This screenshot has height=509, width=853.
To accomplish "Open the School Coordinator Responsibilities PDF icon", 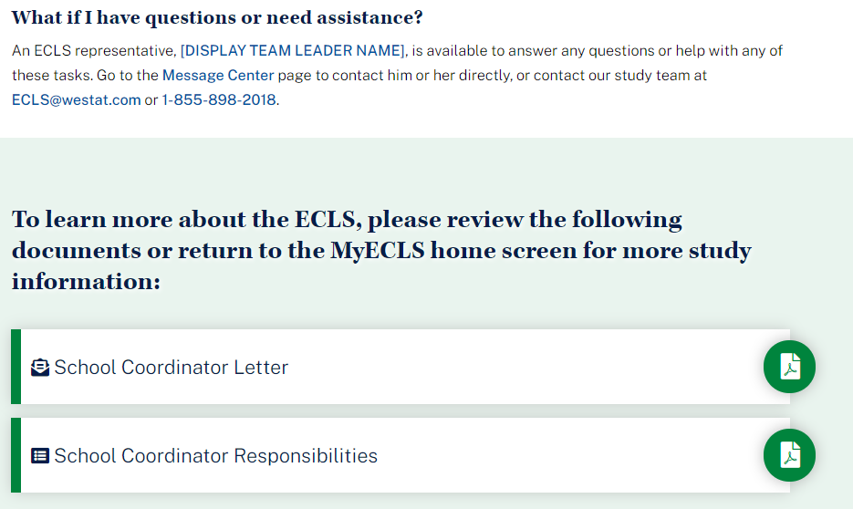I will click(789, 455).
